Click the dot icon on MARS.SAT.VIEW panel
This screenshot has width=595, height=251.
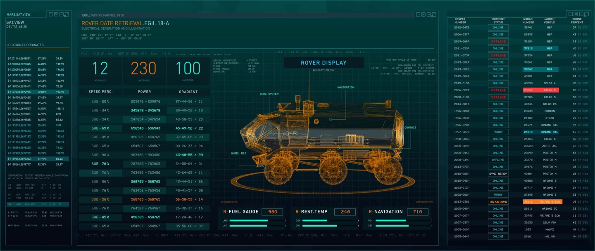[50, 14]
